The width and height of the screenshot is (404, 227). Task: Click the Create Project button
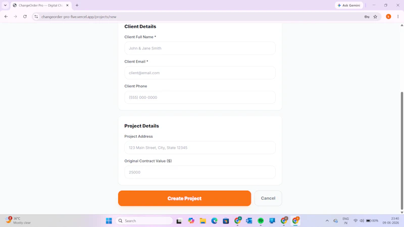point(184,198)
